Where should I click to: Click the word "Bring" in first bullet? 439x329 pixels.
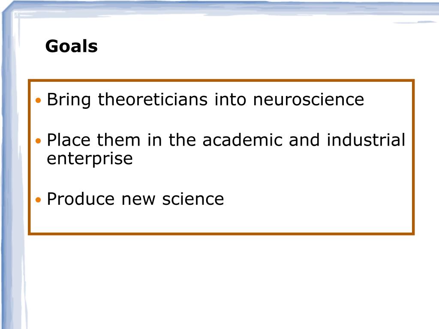tap(69, 100)
